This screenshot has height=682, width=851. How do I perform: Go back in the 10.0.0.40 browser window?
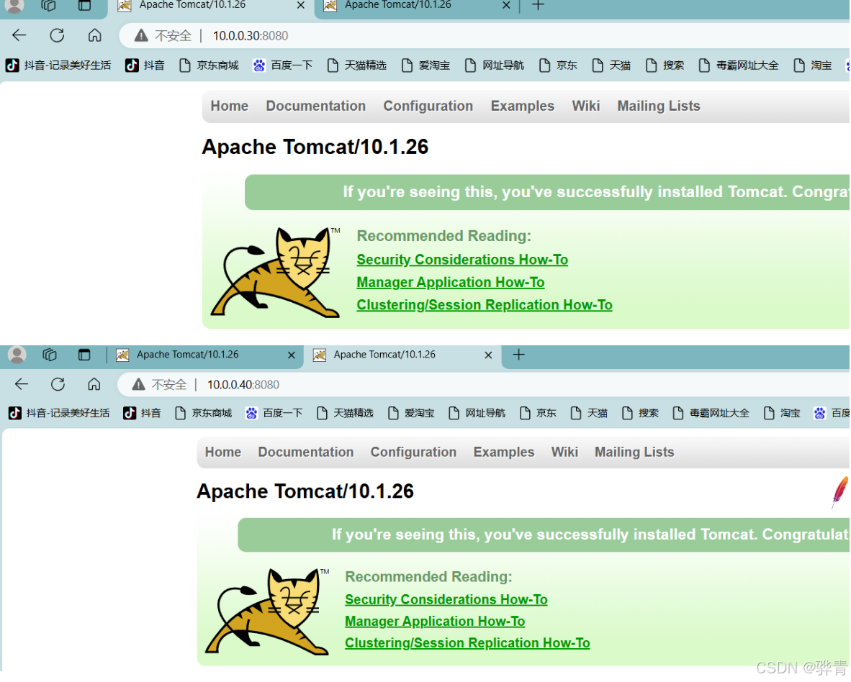pyautogui.click(x=21, y=385)
